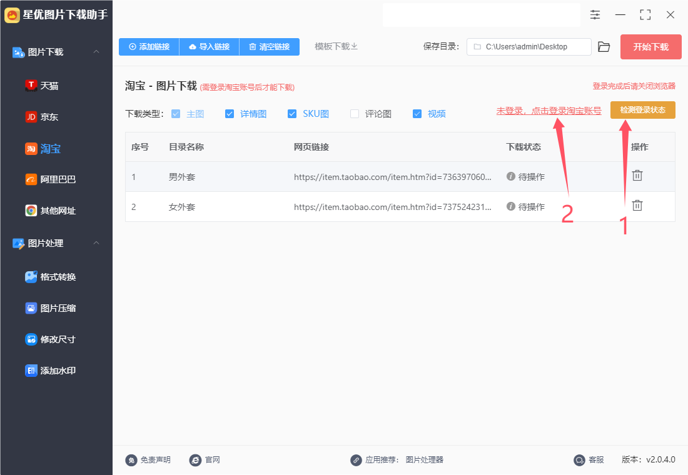Image resolution: width=688 pixels, height=475 pixels.
Task: Click the 免责声明 icon in footer
Action: point(131,460)
